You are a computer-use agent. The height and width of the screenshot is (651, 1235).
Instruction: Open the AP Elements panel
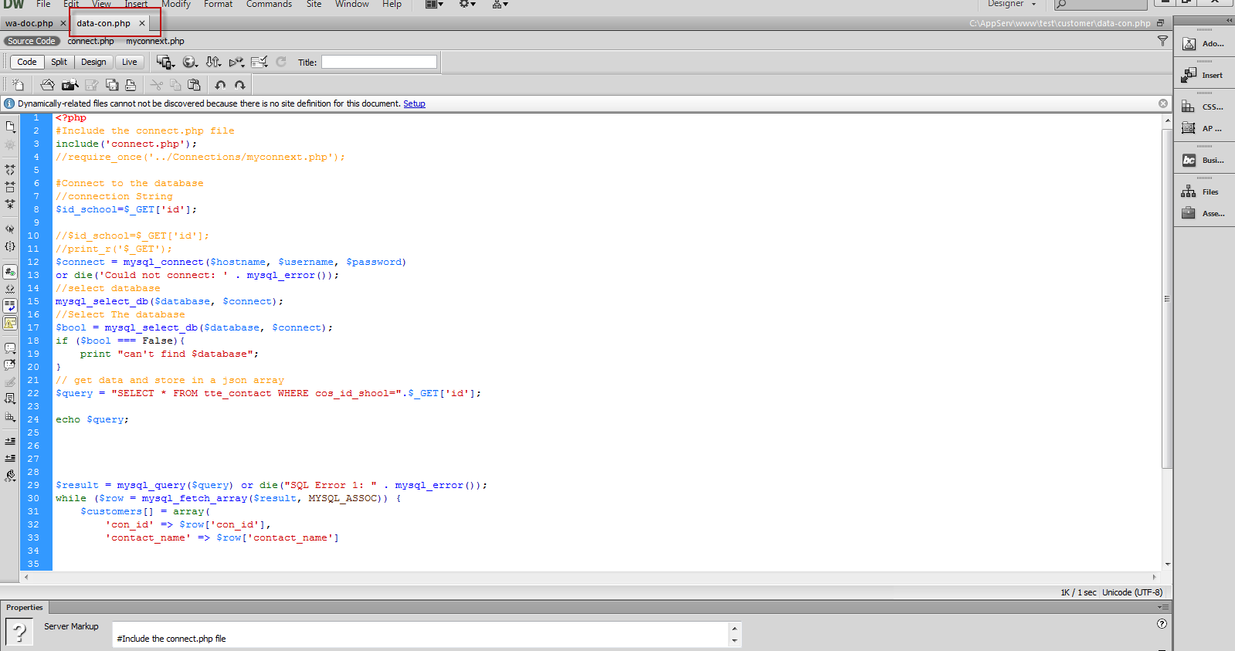pyautogui.click(x=1203, y=128)
